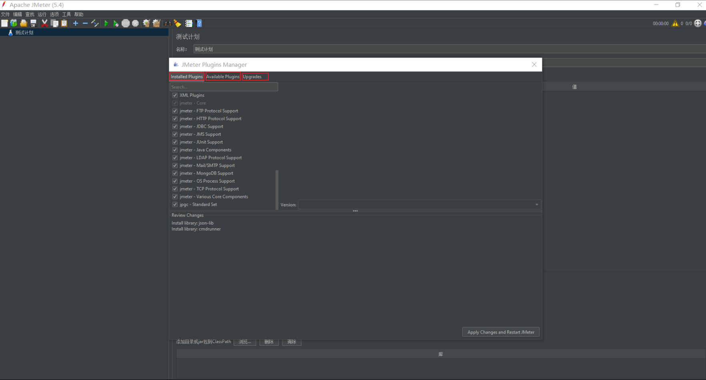Image resolution: width=706 pixels, height=380 pixels.
Task: Click the Save floppy disk icon
Action: (x=34, y=23)
